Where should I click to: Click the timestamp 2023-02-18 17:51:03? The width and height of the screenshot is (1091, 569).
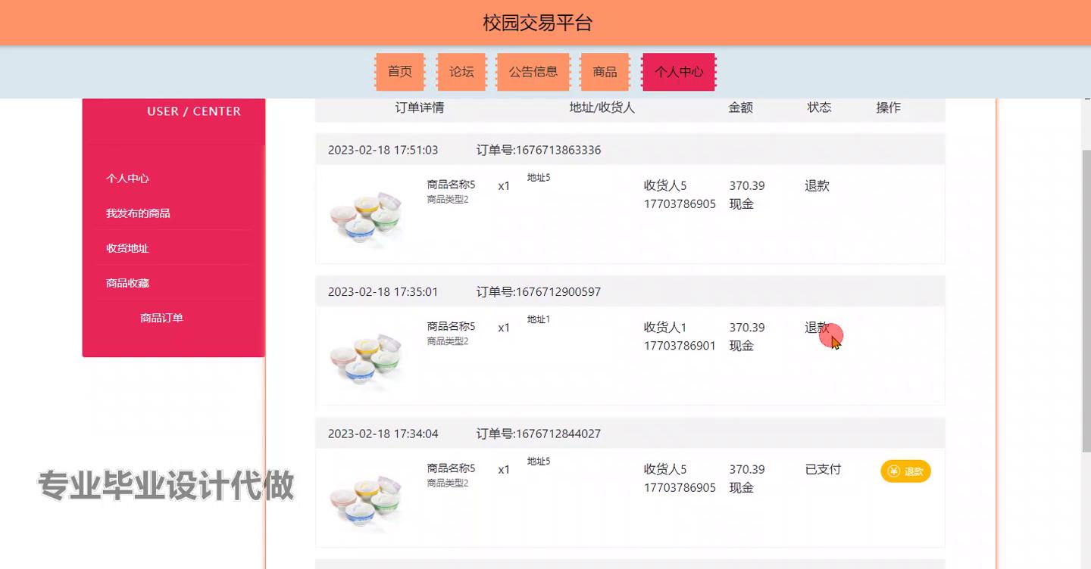click(383, 150)
